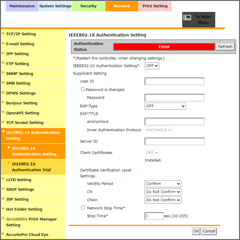Open the CN confirmation dropdown
Image resolution: width=240 pixels, height=240 pixels.
(x=163, y=192)
